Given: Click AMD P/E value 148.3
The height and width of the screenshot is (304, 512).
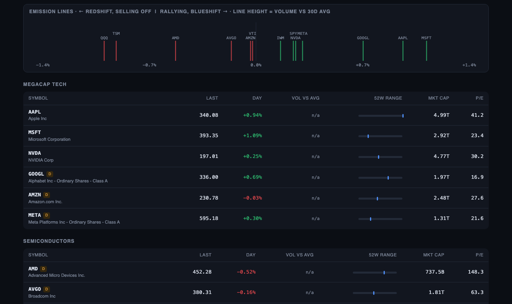Looking at the screenshot, I should tap(476, 272).
